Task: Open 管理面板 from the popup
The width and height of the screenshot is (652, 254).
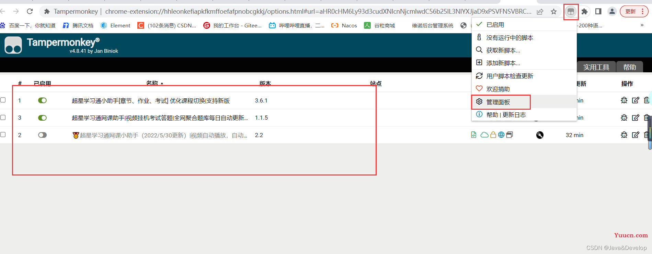Action: click(x=524, y=102)
